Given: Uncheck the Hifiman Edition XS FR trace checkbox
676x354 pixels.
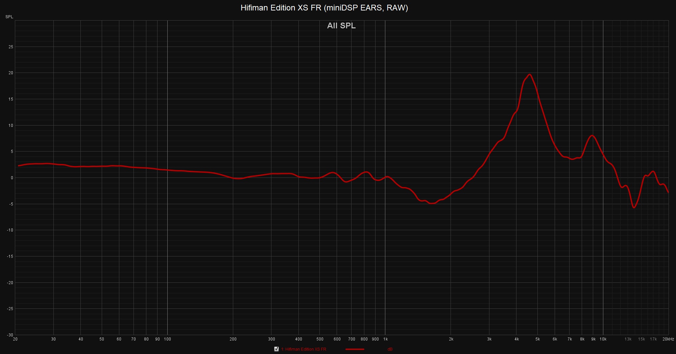Looking at the screenshot, I should click(x=276, y=349).
